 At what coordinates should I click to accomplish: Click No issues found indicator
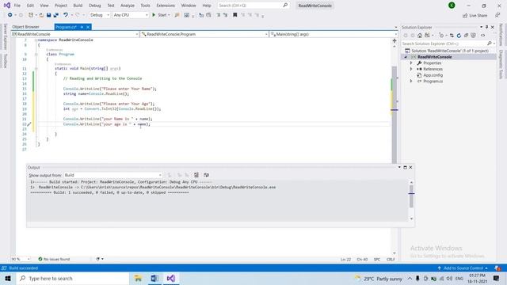[54, 259]
